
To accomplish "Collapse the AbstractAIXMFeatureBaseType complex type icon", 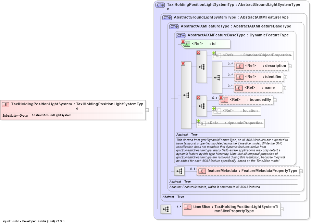I will 181,36.
